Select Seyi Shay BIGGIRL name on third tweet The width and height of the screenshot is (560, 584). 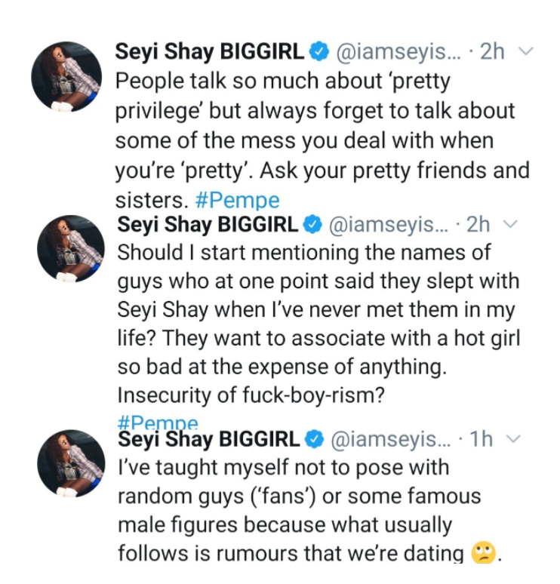209,439
